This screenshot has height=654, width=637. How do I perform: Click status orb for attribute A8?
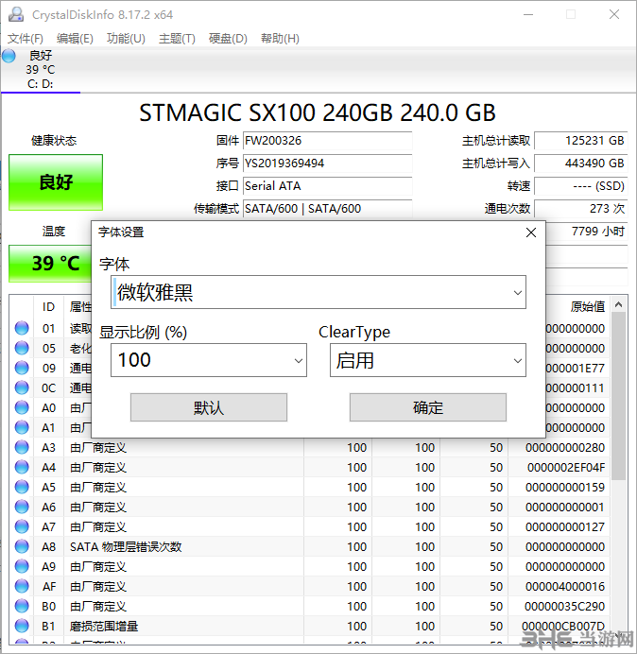(x=22, y=547)
